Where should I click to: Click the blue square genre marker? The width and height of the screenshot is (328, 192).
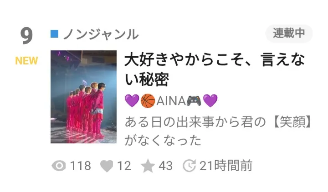(x=54, y=34)
